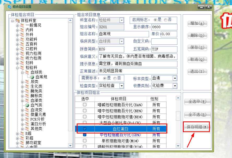Screen dimensions: 232x158
Task: Set 启用标志 to 否
Action: click(x=165, y=20)
